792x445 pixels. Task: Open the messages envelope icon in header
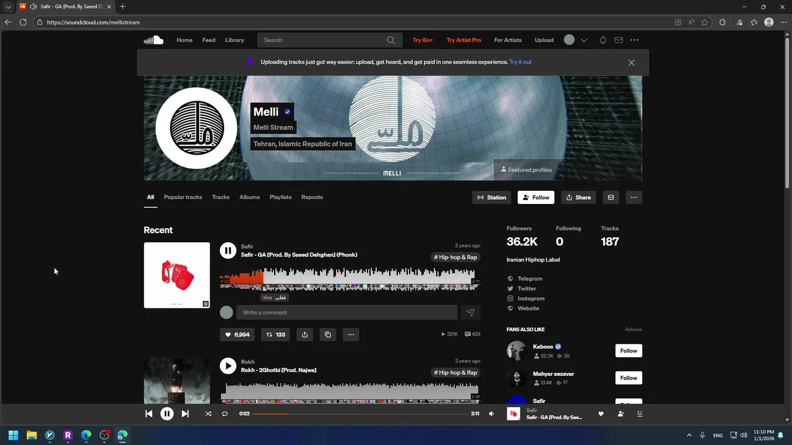tap(618, 40)
